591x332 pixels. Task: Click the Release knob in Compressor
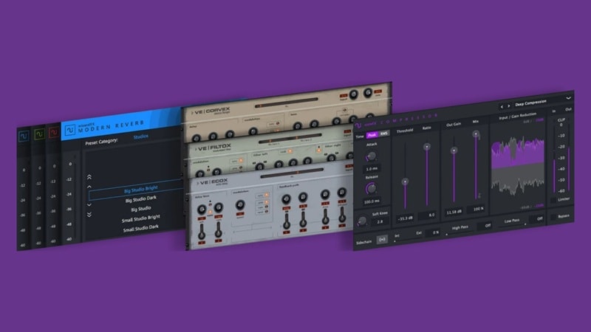tap(371, 189)
